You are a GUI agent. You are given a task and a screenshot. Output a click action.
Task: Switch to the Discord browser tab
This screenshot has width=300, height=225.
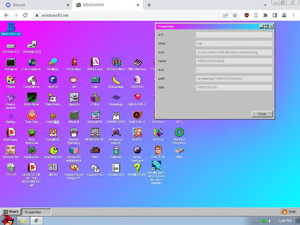36,5
